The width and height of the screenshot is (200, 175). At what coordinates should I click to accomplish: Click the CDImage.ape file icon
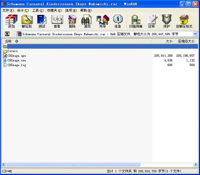coord(5,56)
